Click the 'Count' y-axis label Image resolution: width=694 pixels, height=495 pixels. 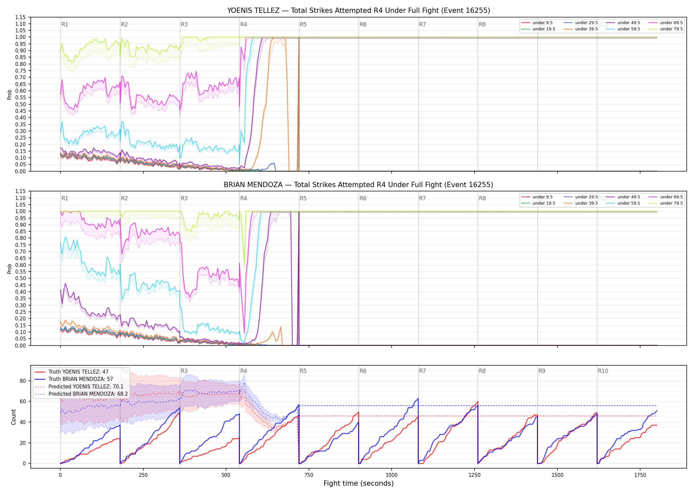coord(14,417)
